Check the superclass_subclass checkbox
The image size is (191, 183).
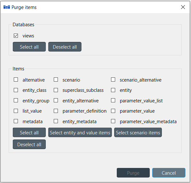56,90
